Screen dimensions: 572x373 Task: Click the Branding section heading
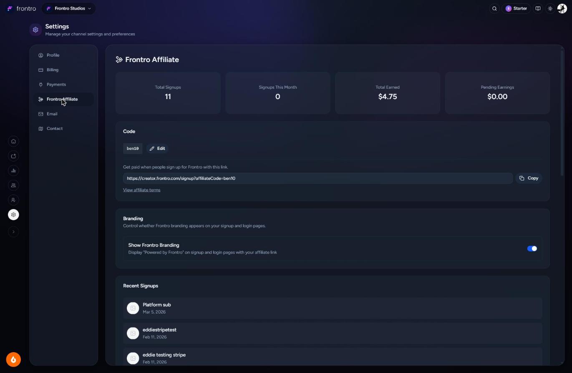coord(133,219)
